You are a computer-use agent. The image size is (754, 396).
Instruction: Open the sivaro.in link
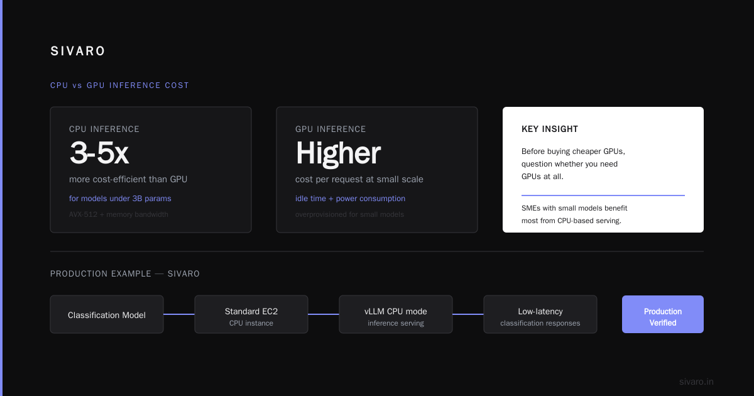tap(696, 382)
